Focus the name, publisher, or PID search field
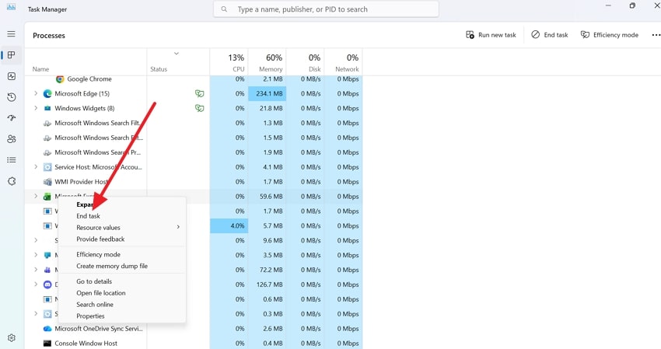 pyautogui.click(x=326, y=9)
